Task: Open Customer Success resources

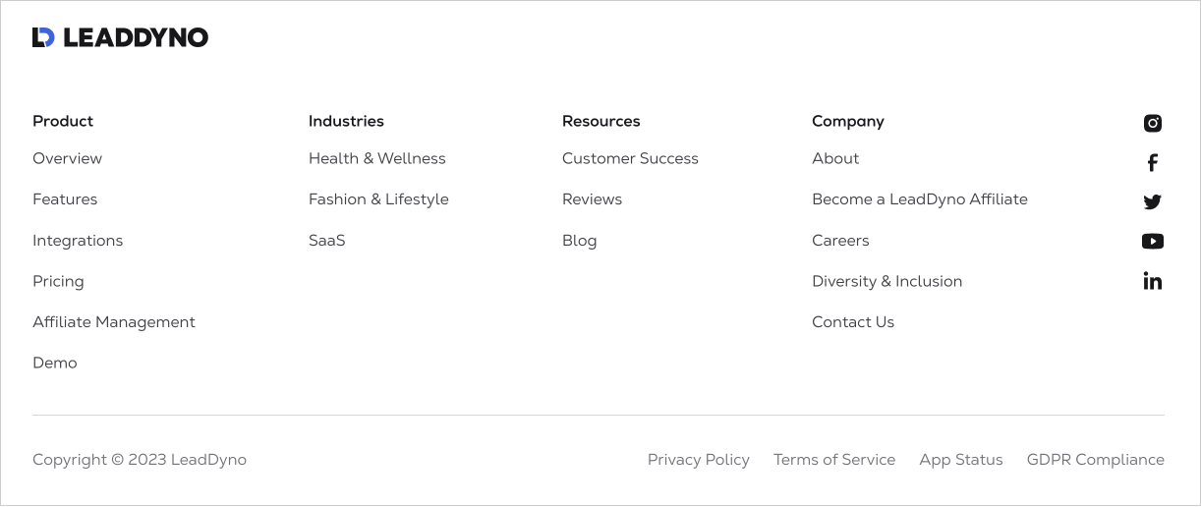Action: pos(630,158)
